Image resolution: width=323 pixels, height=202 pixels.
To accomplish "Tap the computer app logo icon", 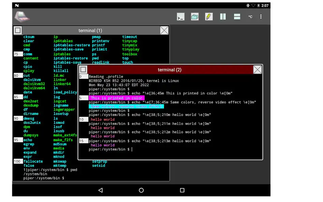I will click(22, 16).
